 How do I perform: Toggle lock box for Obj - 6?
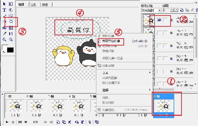(x=165, y=46)
